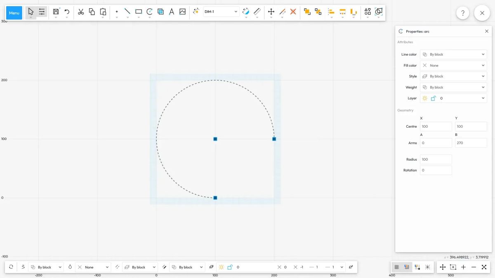This screenshot has height=278, width=495.
Task: Send selection to back
Action: point(318,12)
